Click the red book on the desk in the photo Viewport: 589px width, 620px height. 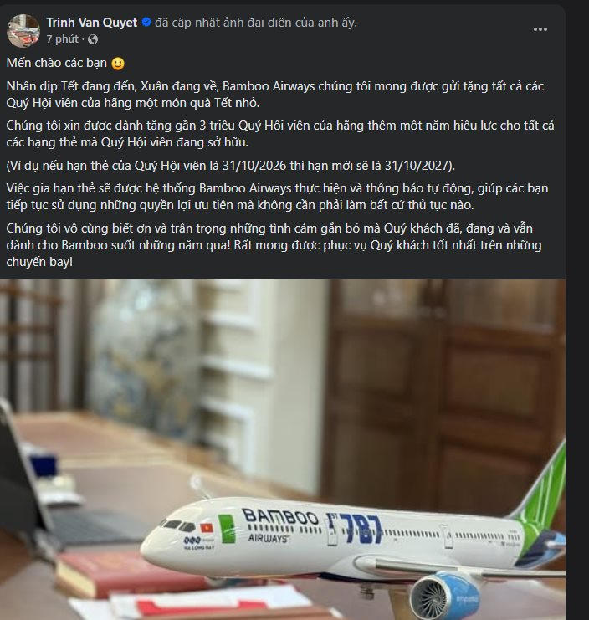pos(117,571)
